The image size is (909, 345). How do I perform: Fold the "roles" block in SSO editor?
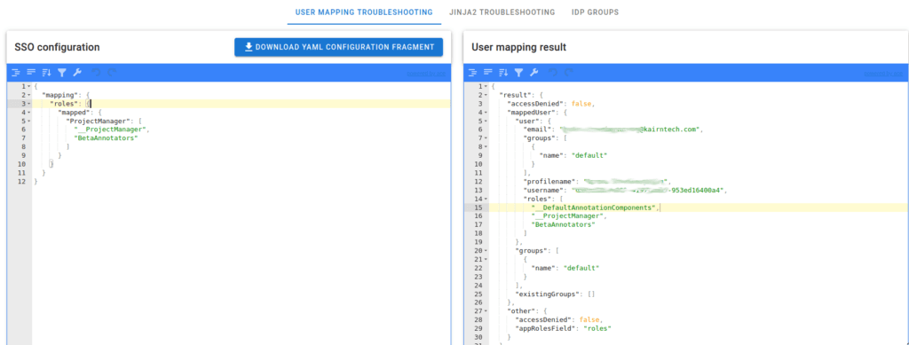(x=29, y=104)
